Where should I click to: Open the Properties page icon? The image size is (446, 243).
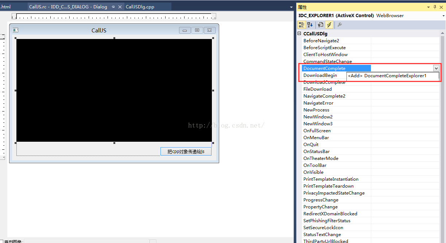[x=321, y=25]
